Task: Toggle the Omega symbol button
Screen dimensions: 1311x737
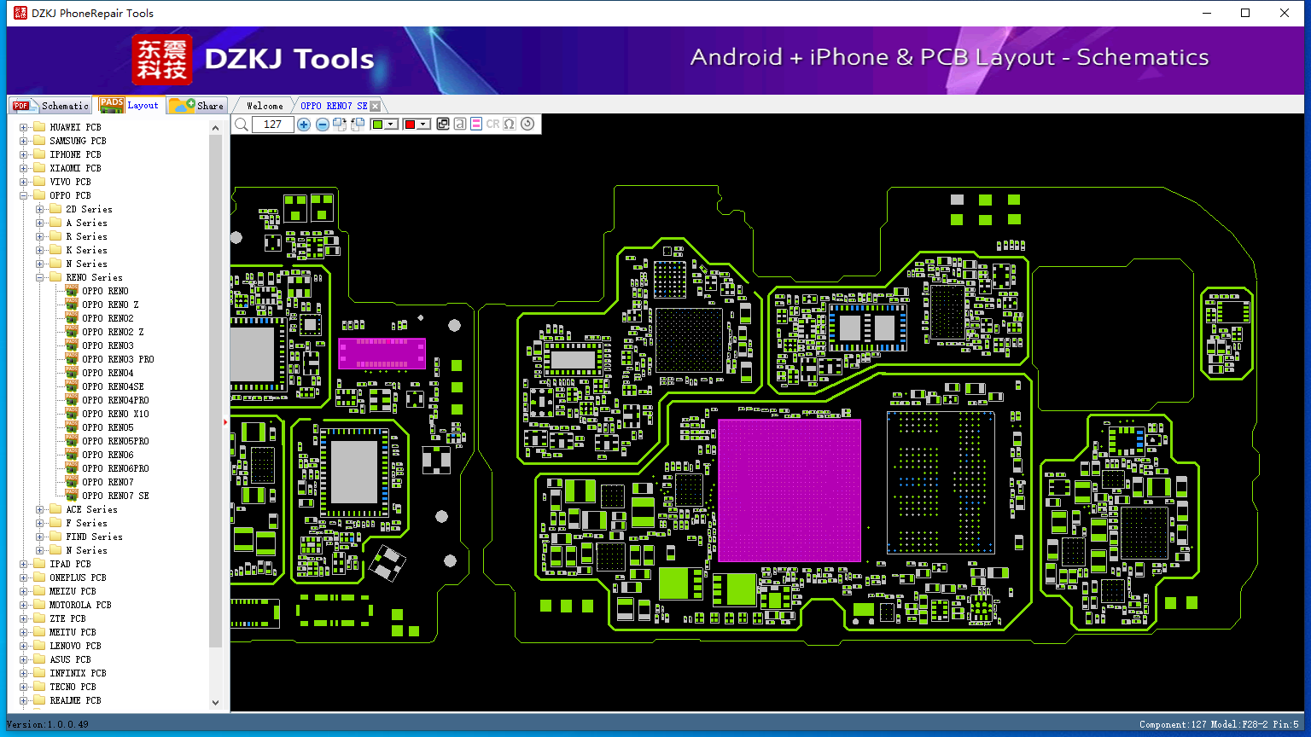Action: coord(510,125)
